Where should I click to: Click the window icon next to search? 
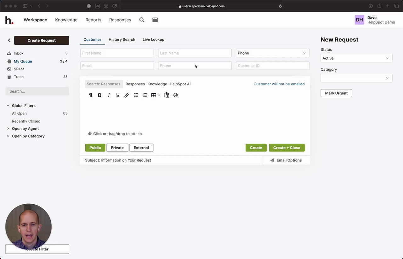point(155,20)
